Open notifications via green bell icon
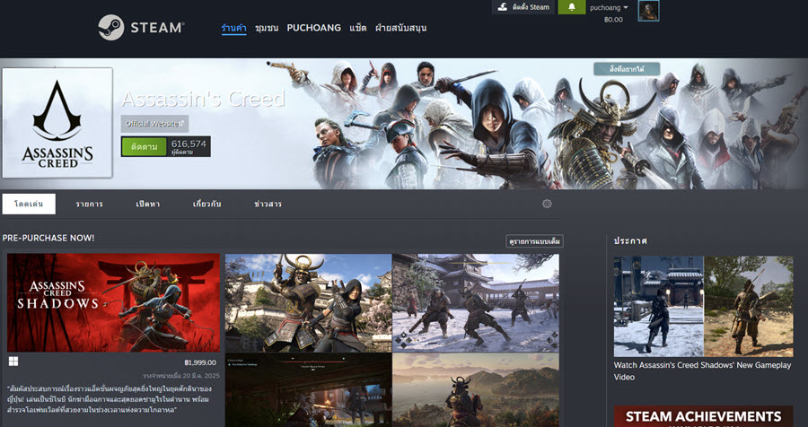The image size is (808, 427). [x=572, y=7]
